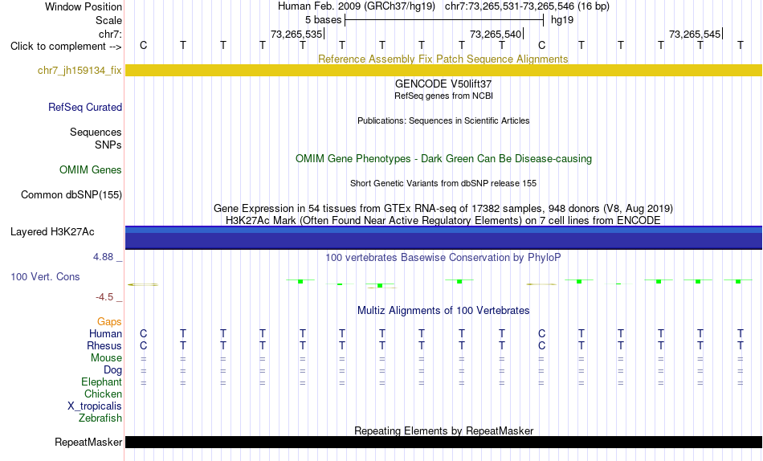Open the RefSeq Curated track label
This screenshot has width=763, height=461.
point(84,107)
